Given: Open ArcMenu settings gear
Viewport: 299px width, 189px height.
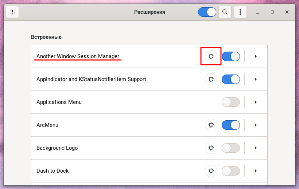Looking at the screenshot, I should click(x=211, y=125).
